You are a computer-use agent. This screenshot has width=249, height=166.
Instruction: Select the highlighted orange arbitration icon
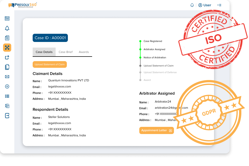point(7,48)
